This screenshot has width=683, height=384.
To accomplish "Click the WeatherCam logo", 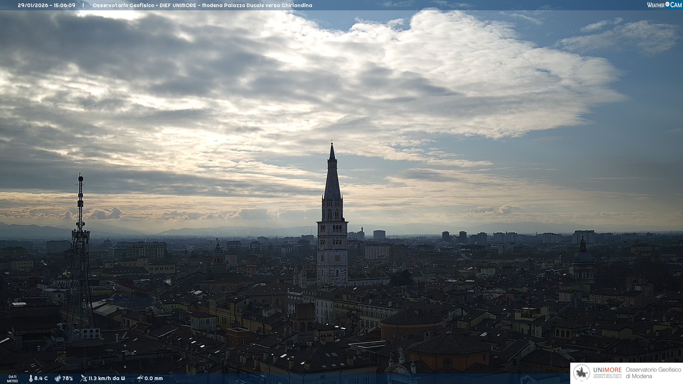I will [664, 5].
